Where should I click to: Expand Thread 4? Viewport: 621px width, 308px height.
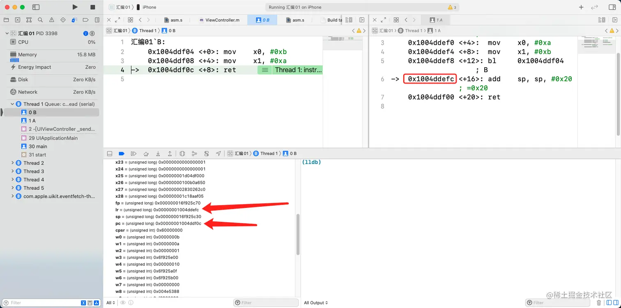(x=12, y=180)
